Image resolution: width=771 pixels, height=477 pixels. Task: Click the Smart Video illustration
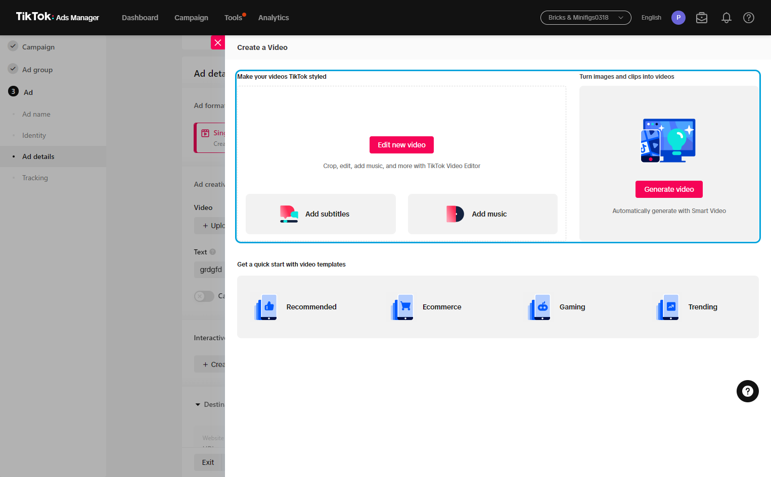point(668,140)
